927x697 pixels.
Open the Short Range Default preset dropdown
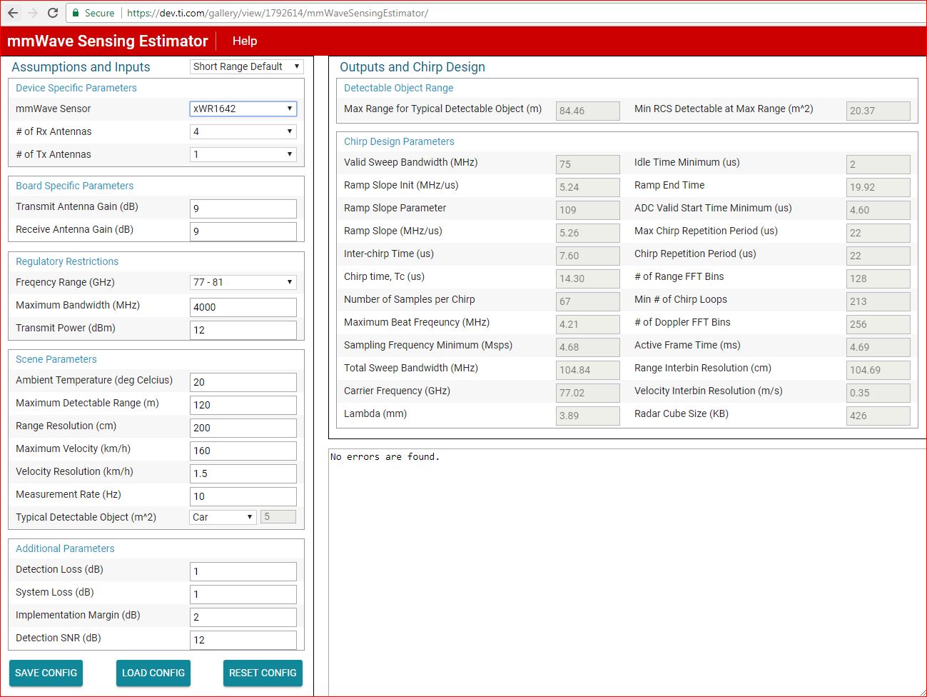(x=247, y=66)
